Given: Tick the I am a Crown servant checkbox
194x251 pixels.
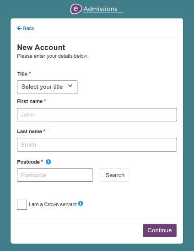Looking at the screenshot, I should coord(22,204).
